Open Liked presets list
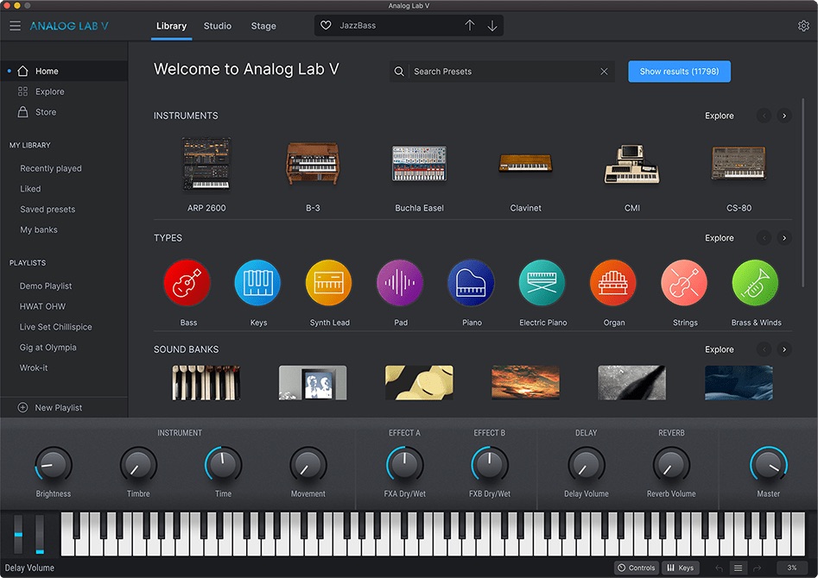Viewport: 818px width, 578px height. (30, 189)
